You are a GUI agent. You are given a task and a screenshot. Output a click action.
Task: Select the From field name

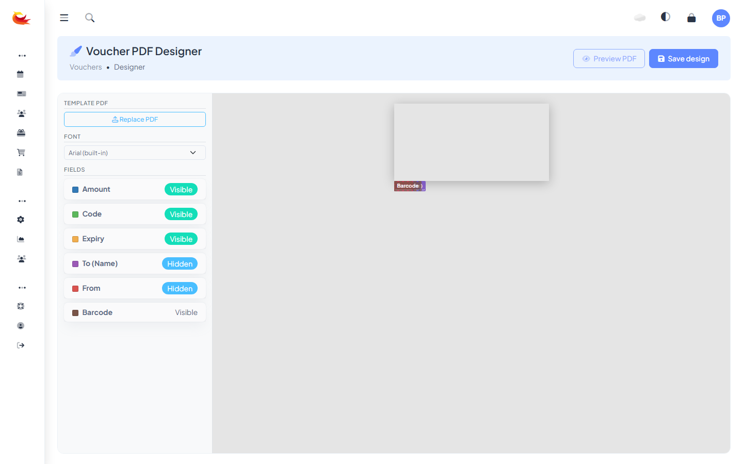pos(91,288)
